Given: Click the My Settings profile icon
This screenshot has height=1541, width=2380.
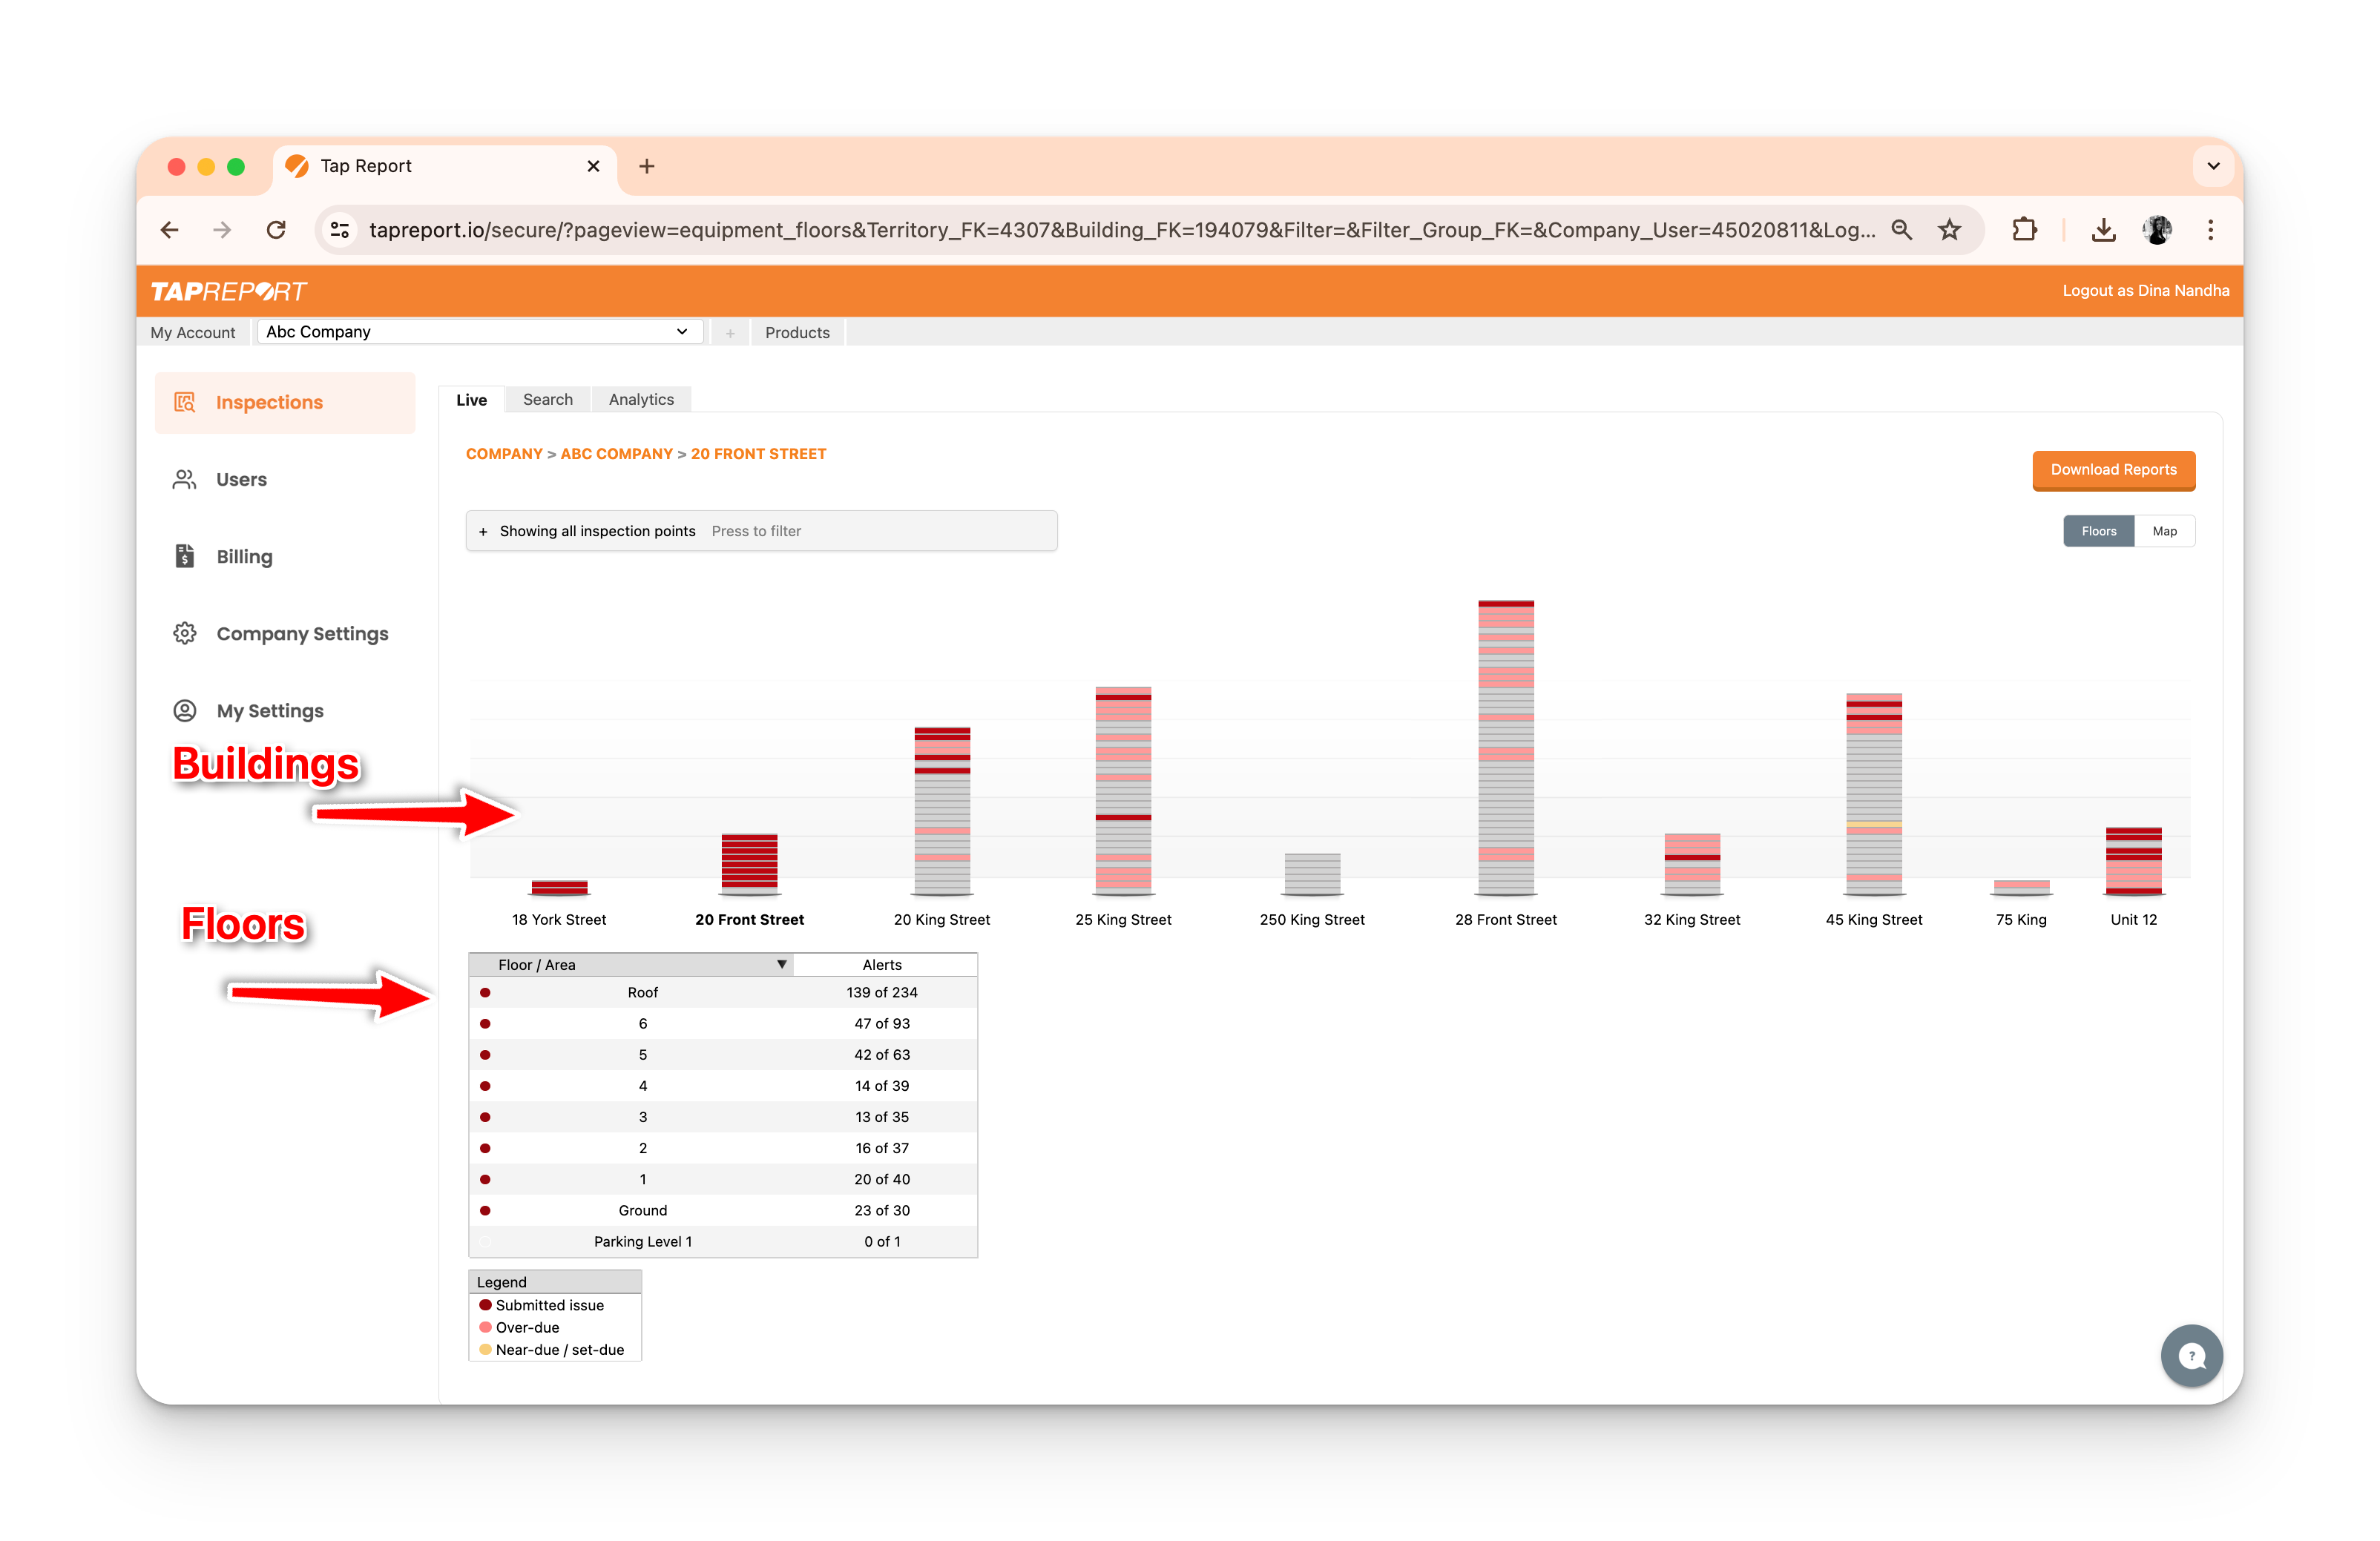Looking at the screenshot, I should click(185, 710).
